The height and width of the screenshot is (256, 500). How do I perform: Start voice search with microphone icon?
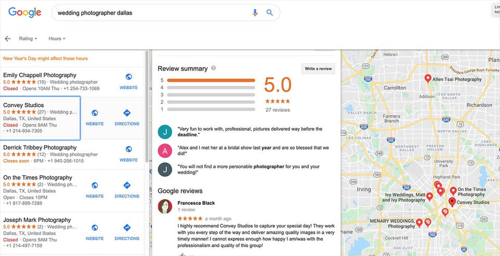click(x=255, y=12)
